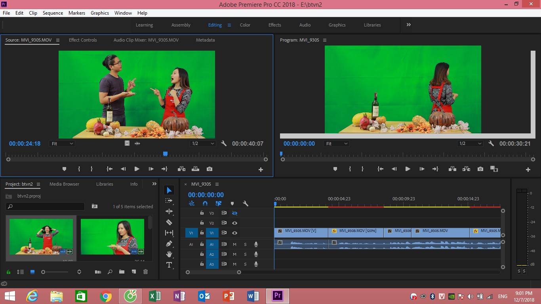541x304 pixels.
Task: Open Program monitor 1/2 resolution dropdown
Action: 471,144
